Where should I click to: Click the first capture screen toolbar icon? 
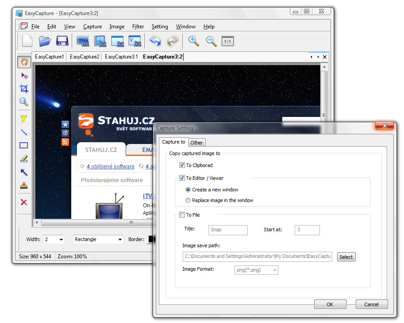click(82, 41)
